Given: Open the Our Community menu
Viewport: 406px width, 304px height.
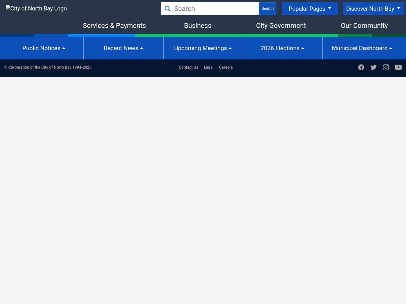Looking at the screenshot, I should 364,26.
